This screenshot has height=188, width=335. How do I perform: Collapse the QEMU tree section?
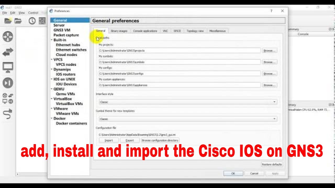click(x=52, y=89)
